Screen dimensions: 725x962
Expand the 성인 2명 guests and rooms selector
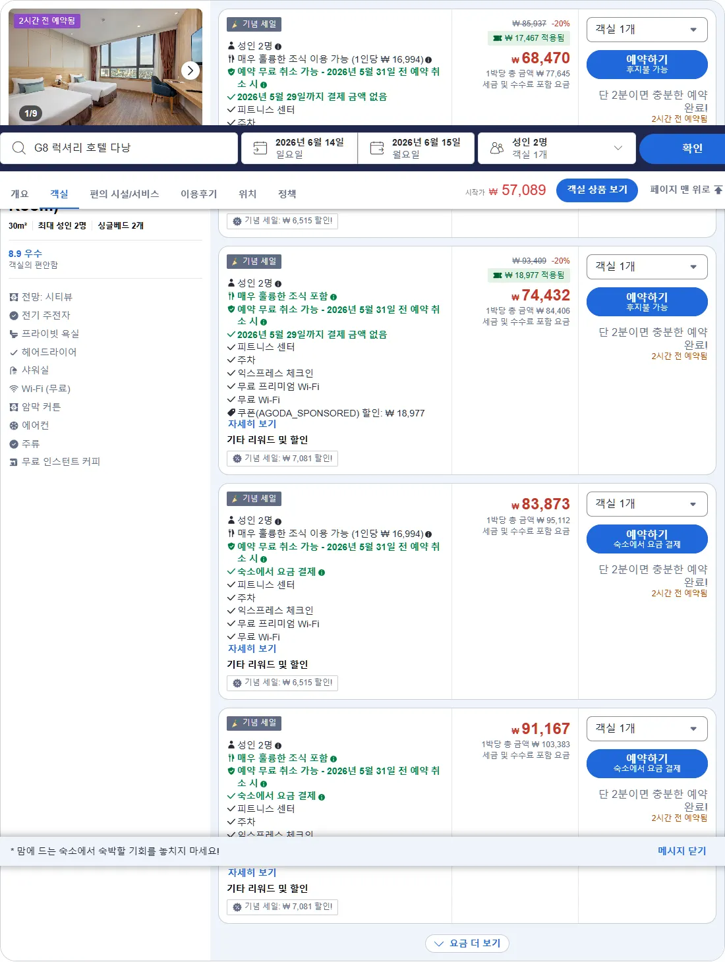pyautogui.click(x=557, y=148)
